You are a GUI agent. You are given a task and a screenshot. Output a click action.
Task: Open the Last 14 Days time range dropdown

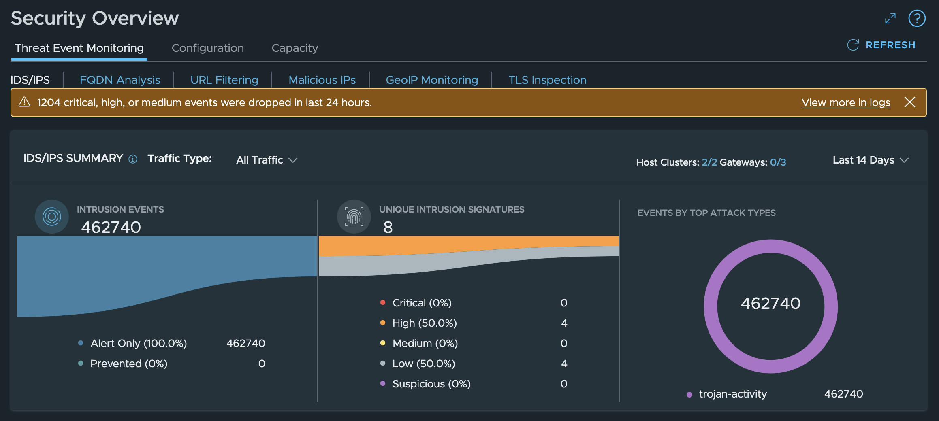click(x=871, y=160)
